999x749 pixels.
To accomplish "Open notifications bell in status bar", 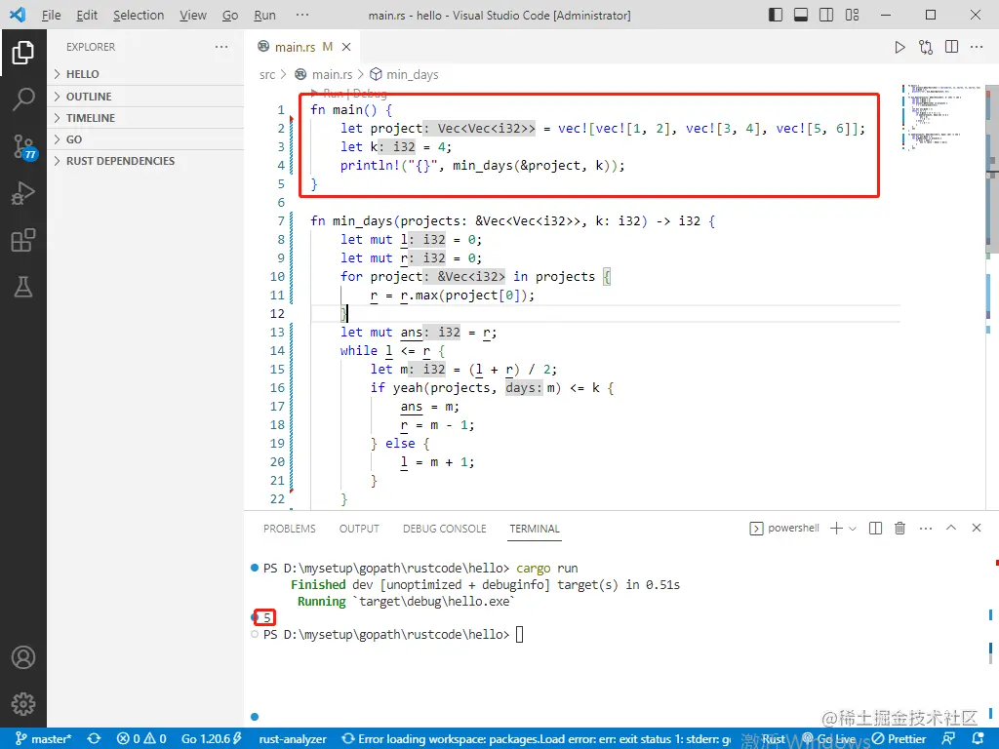I will (979, 739).
